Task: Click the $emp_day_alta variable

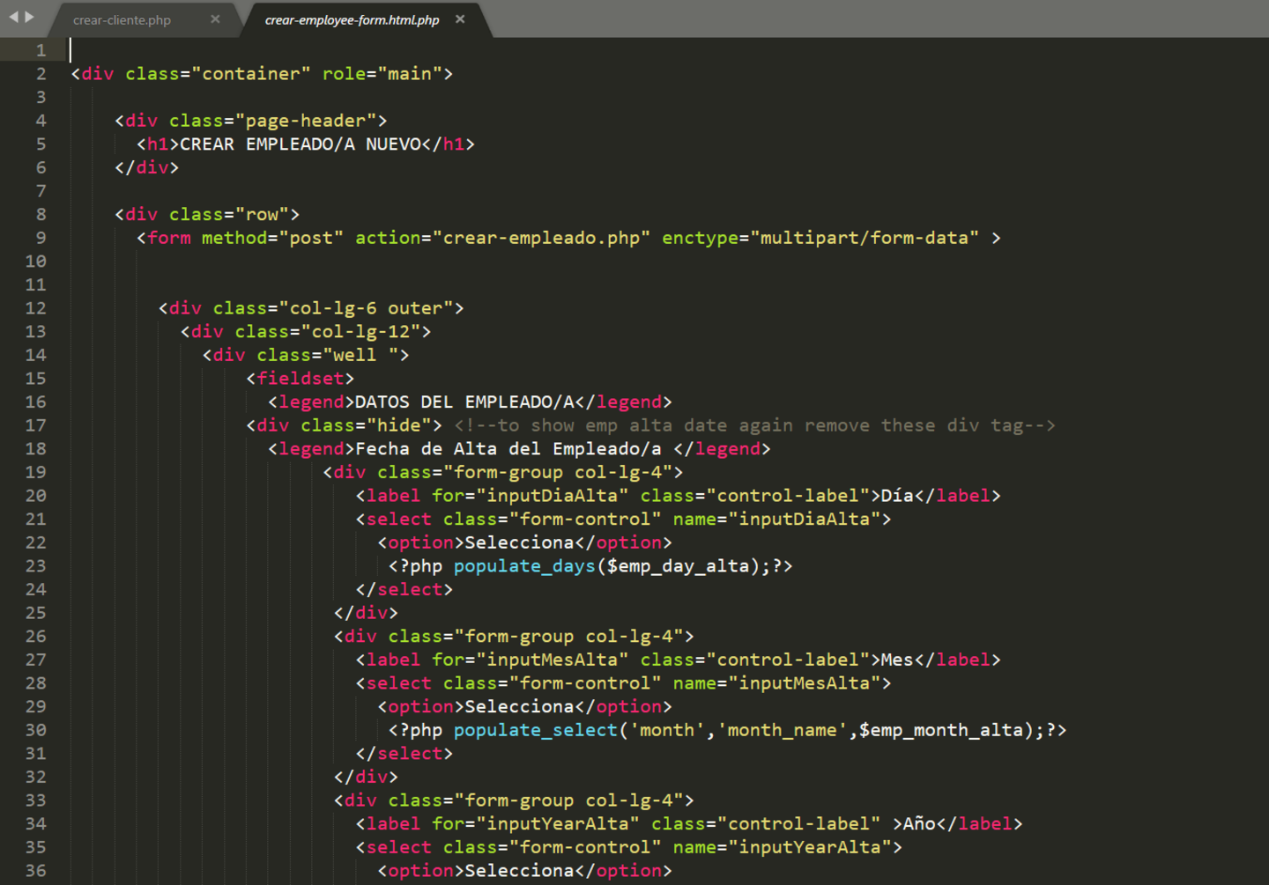Action: click(x=678, y=566)
